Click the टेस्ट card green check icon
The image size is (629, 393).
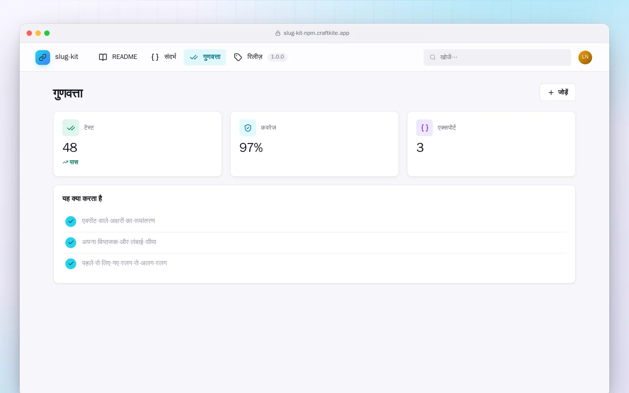click(71, 128)
